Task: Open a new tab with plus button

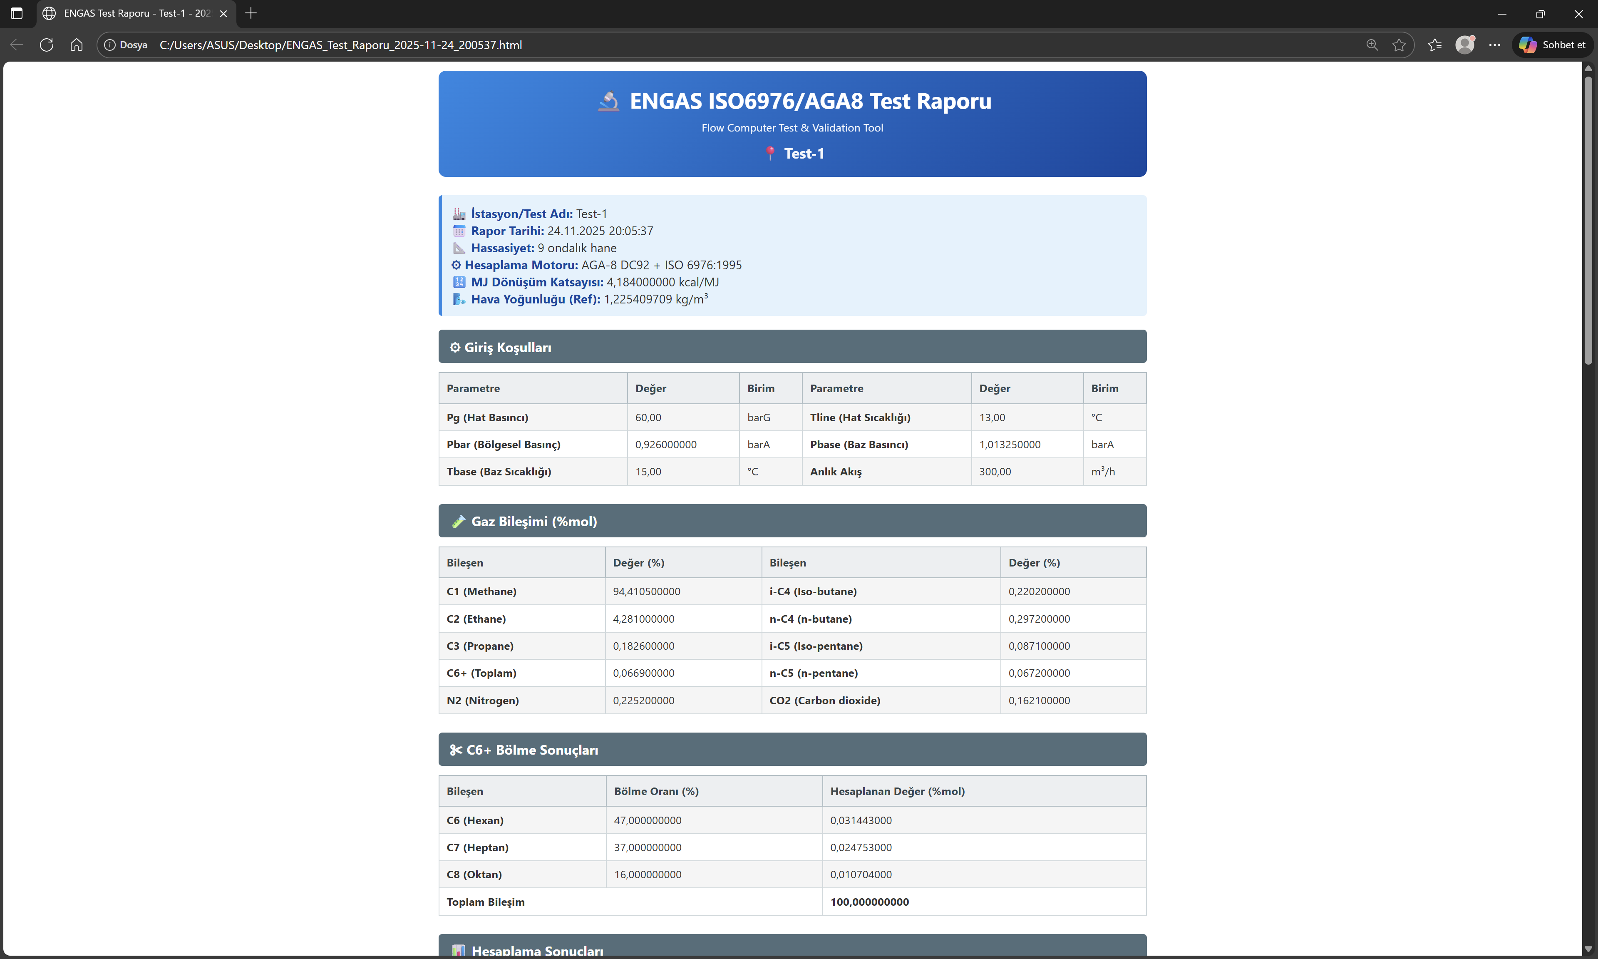Action: [x=251, y=13]
